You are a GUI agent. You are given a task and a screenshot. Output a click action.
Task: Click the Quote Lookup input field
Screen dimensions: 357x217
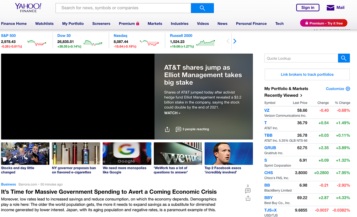click(301, 58)
